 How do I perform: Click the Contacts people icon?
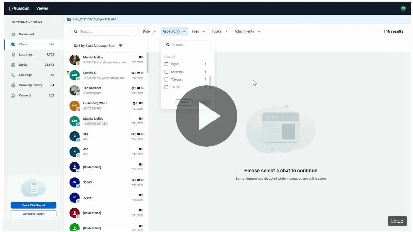13,96
